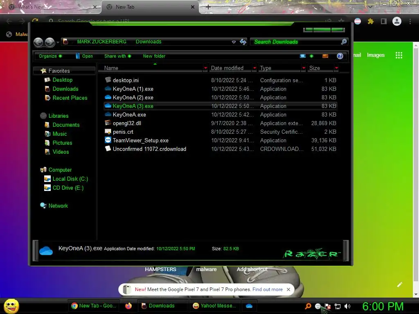Click the OneDrive cloud taskbar button
Image resolution: width=419 pixels, height=314 pixels.
point(249,306)
